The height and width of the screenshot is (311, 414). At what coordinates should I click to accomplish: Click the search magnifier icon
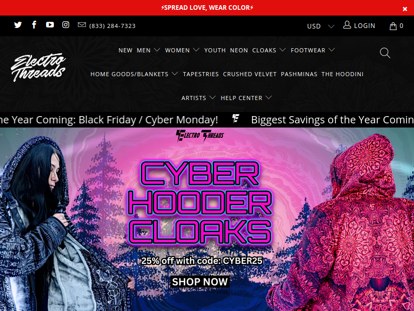[x=385, y=53]
